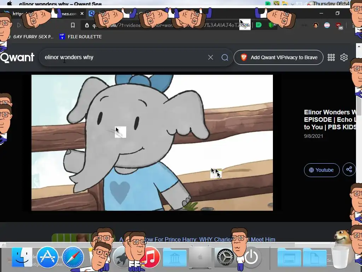362x272 pixels.
Task: Open the Music app in dock
Action: (x=151, y=257)
